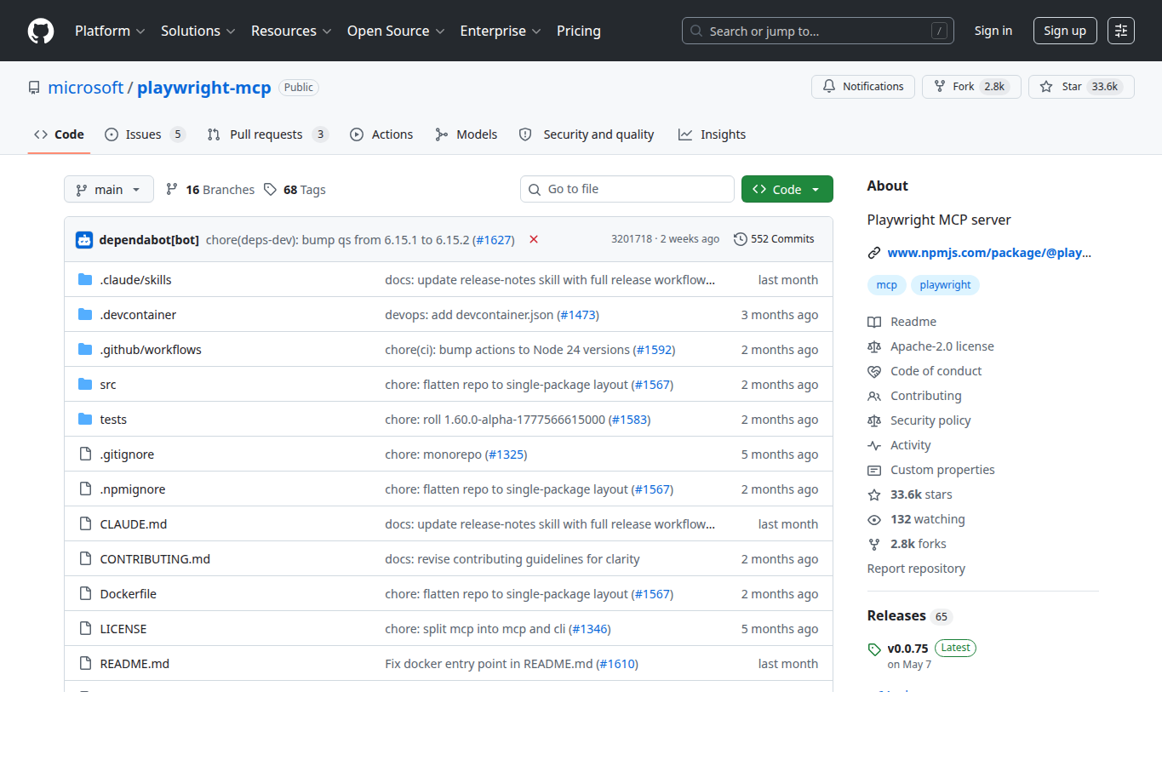Star the repository with the Star button

(x=1081, y=87)
